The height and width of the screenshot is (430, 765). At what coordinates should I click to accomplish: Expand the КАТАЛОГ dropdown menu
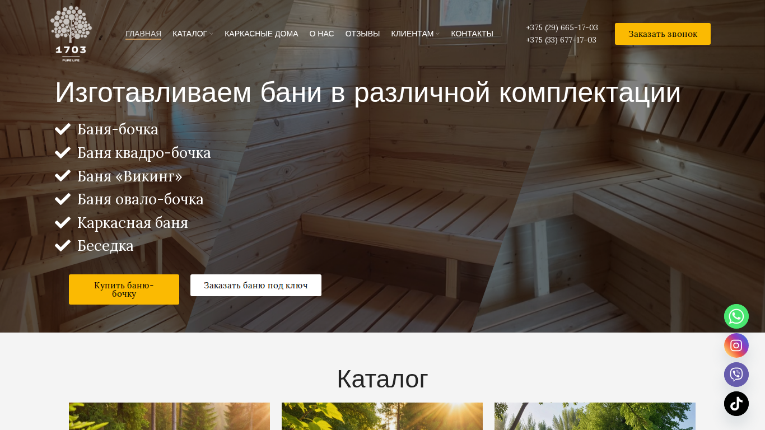click(193, 34)
